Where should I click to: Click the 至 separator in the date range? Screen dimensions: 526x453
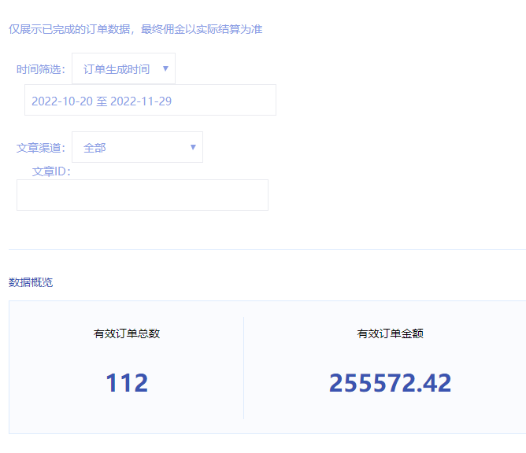point(102,101)
